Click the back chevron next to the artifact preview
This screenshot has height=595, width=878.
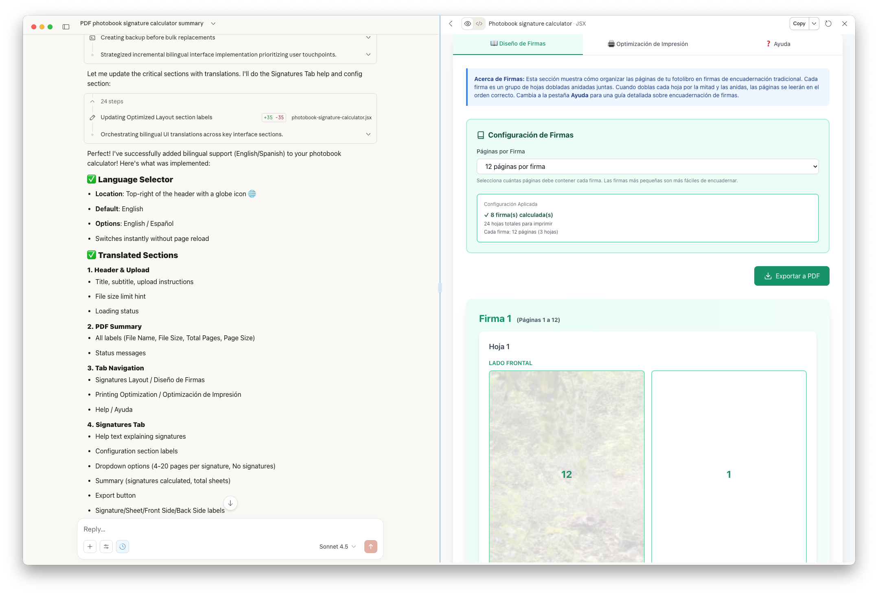point(451,24)
